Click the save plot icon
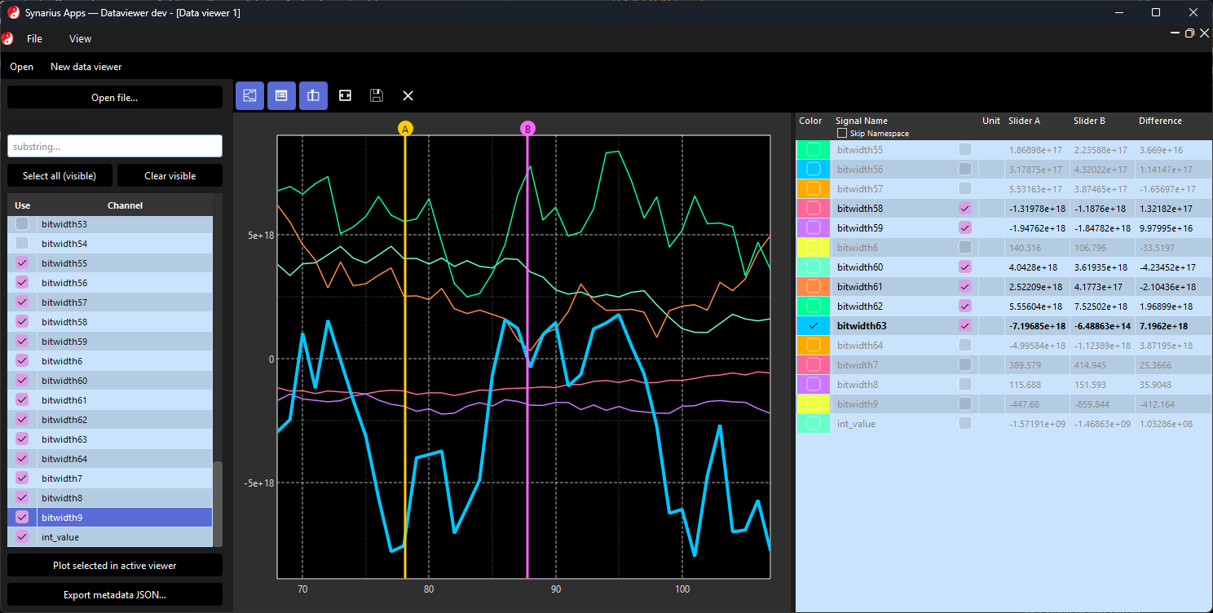Image resolution: width=1213 pixels, height=613 pixels. (376, 95)
